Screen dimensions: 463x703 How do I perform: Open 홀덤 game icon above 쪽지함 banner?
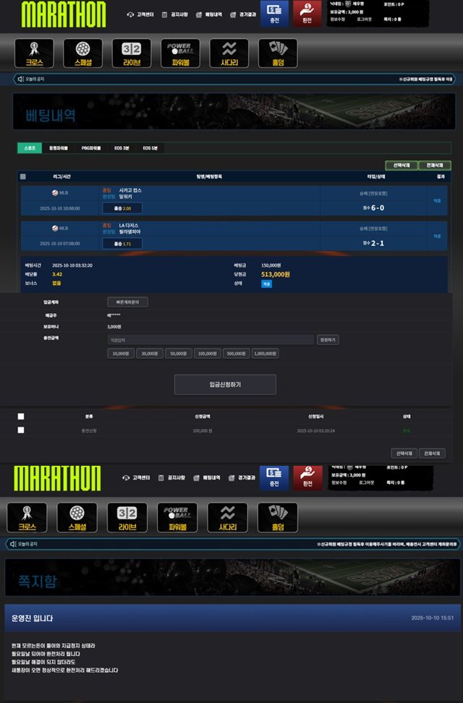pyautogui.click(x=278, y=517)
